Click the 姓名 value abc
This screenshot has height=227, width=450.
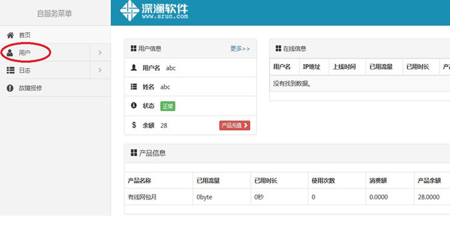pos(165,87)
